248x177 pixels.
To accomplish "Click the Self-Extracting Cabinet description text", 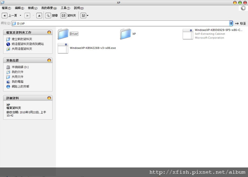I will [210, 34].
